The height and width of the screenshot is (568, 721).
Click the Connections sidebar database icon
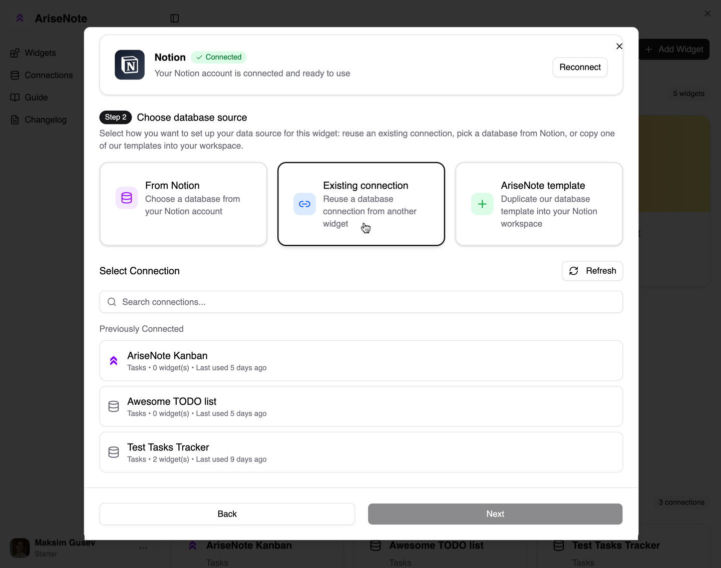15,75
